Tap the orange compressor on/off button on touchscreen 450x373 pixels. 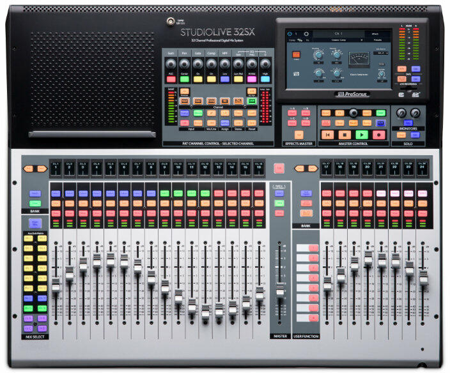(296, 54)
